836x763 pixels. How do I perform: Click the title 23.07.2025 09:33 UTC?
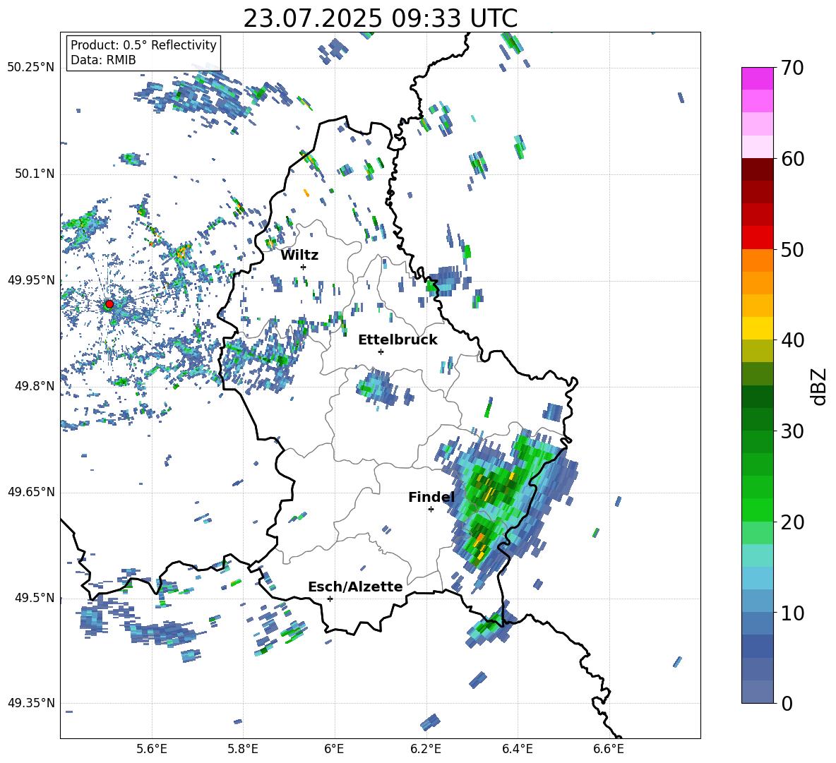(x=380, y=18)
